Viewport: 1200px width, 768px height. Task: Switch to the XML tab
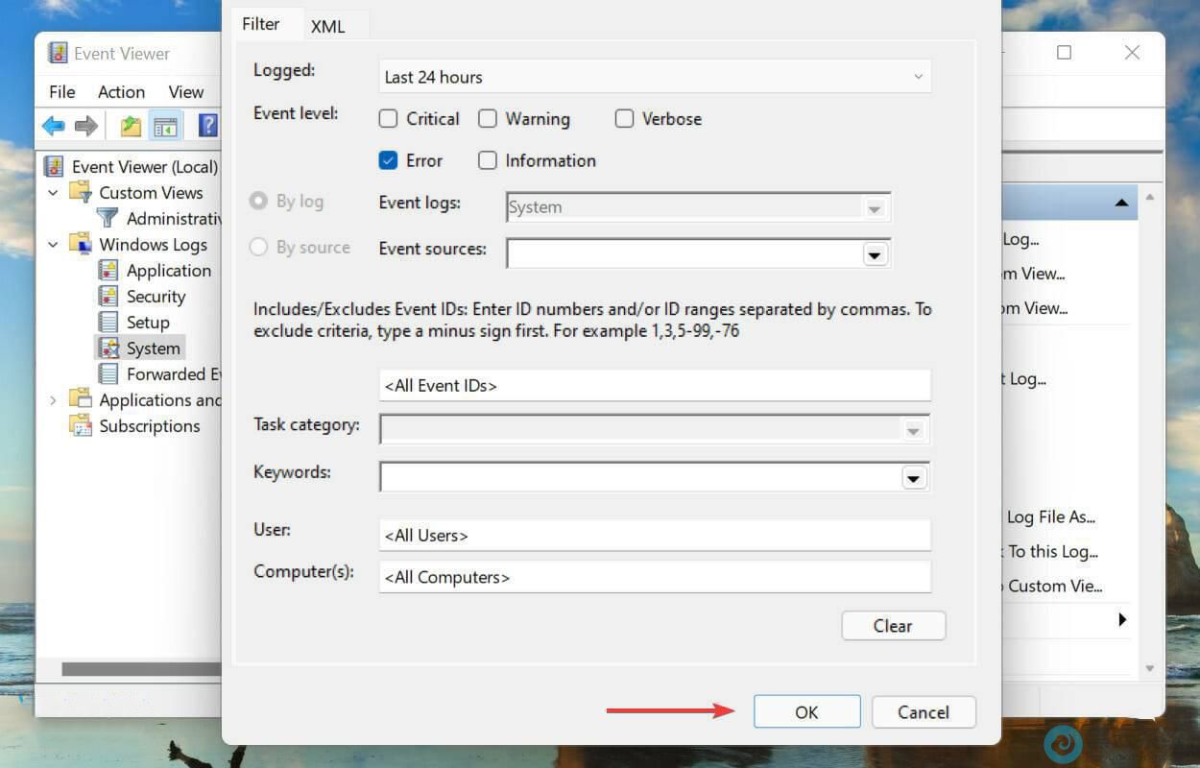(327, 27)
